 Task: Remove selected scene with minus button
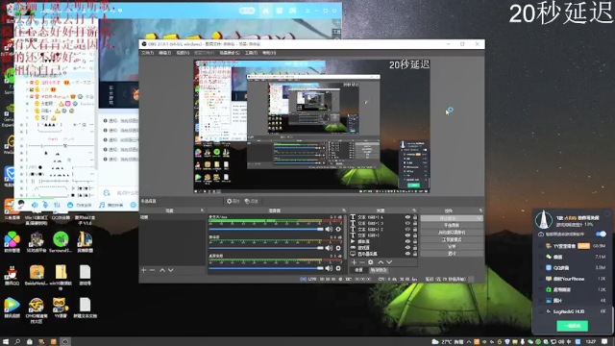152,270
